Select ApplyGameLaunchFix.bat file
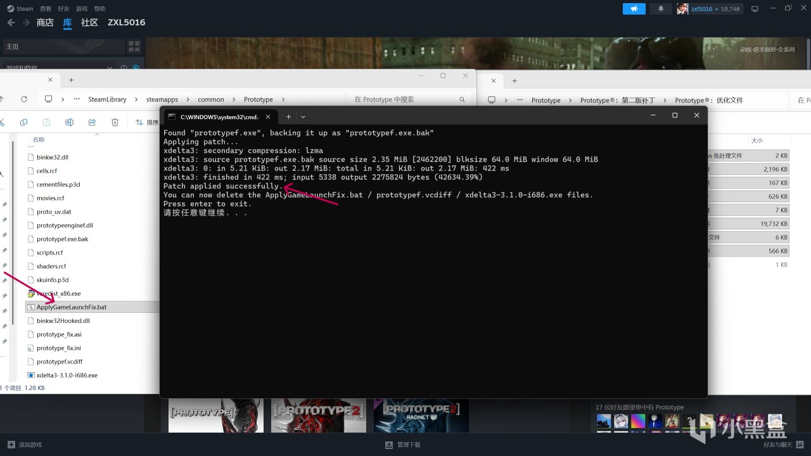Image resolution: width=811 pixels, height=456 pixels. [72, 307]
